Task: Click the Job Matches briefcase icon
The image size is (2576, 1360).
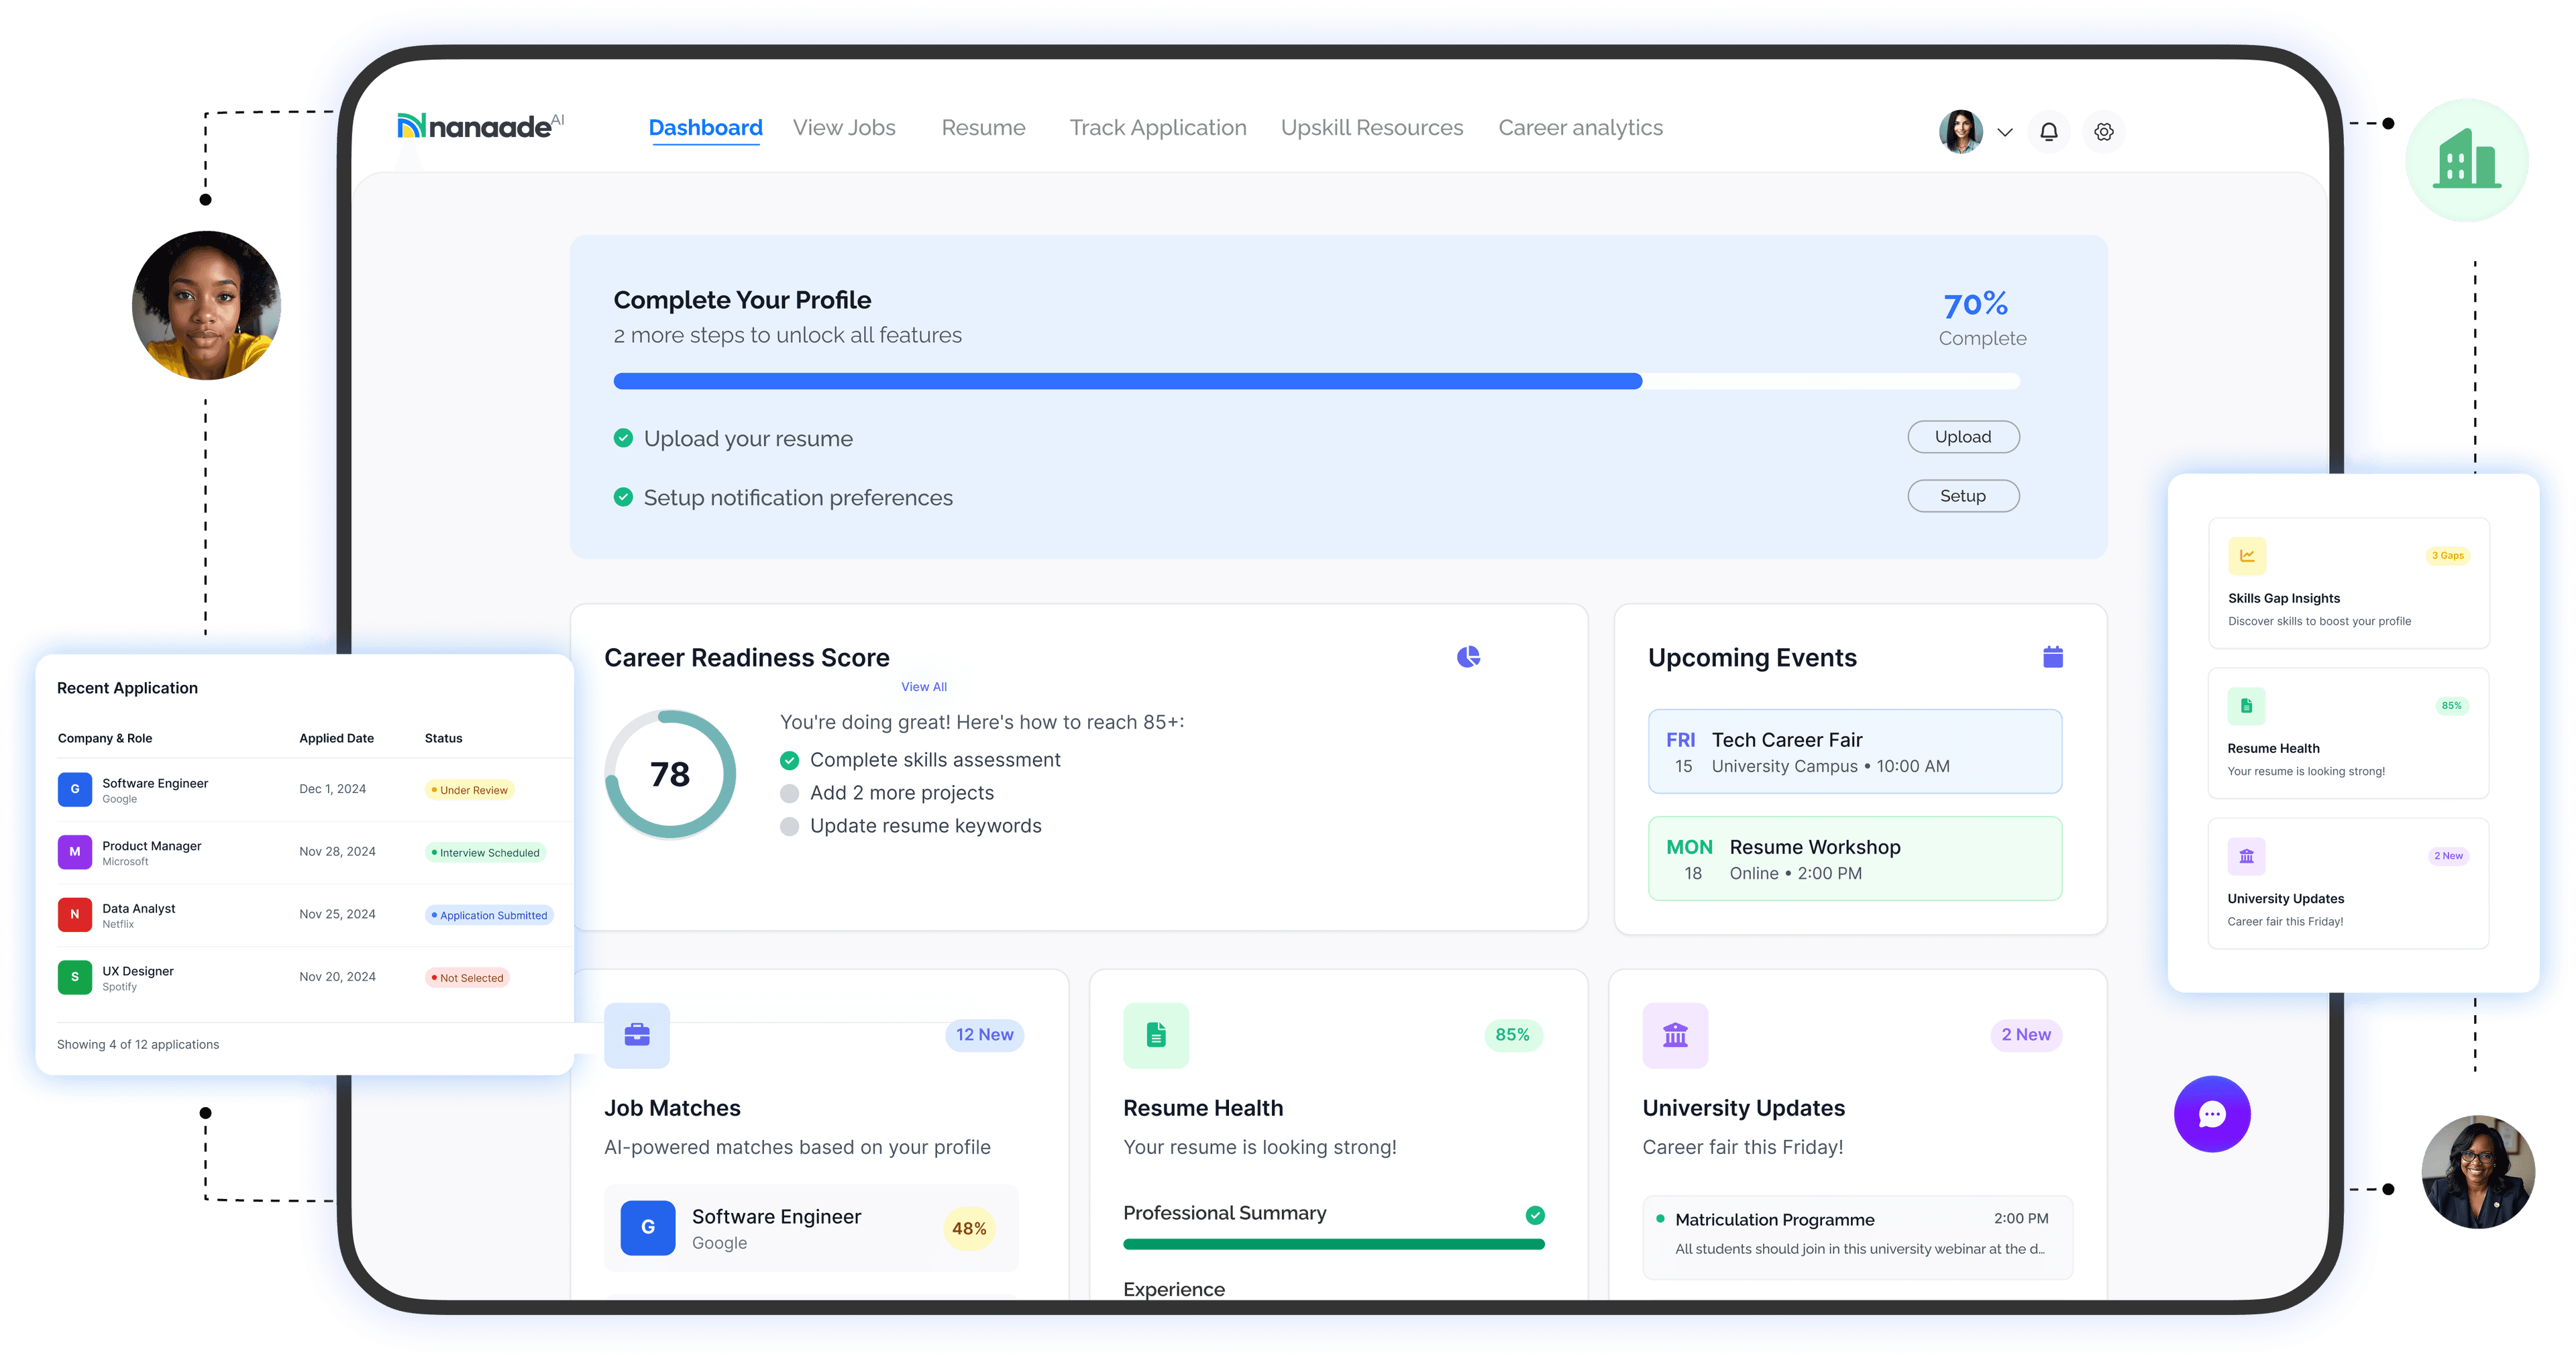Action: point(637,1035)
